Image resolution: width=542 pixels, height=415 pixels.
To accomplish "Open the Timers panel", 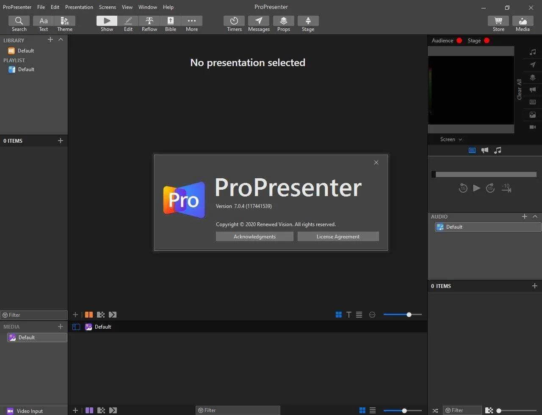I will click(x=234, y=24).
